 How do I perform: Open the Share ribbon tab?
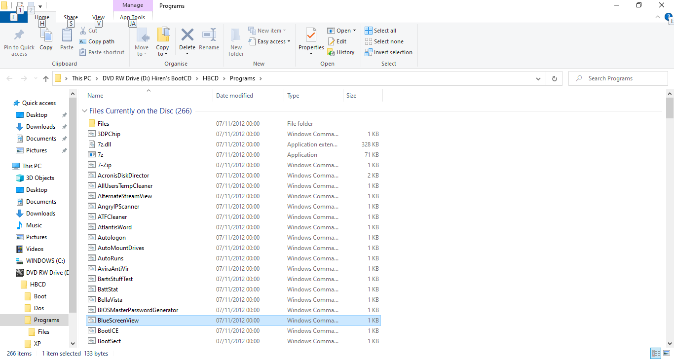pyautogui.click(x=71, y=17)
